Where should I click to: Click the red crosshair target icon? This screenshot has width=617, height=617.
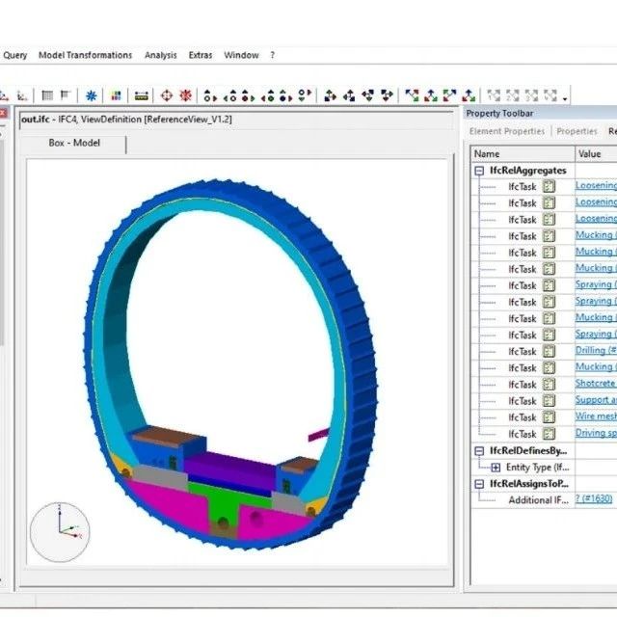166,95
